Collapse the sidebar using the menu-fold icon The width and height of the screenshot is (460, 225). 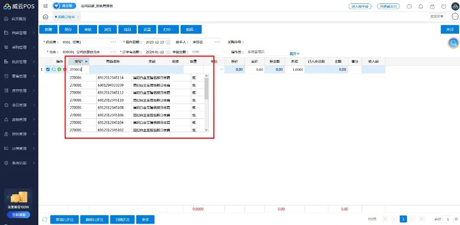46,6
